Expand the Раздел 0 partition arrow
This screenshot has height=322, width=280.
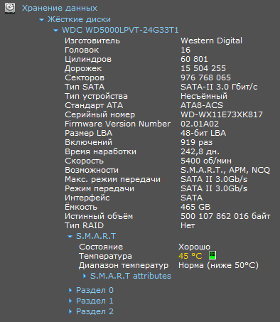70,290
